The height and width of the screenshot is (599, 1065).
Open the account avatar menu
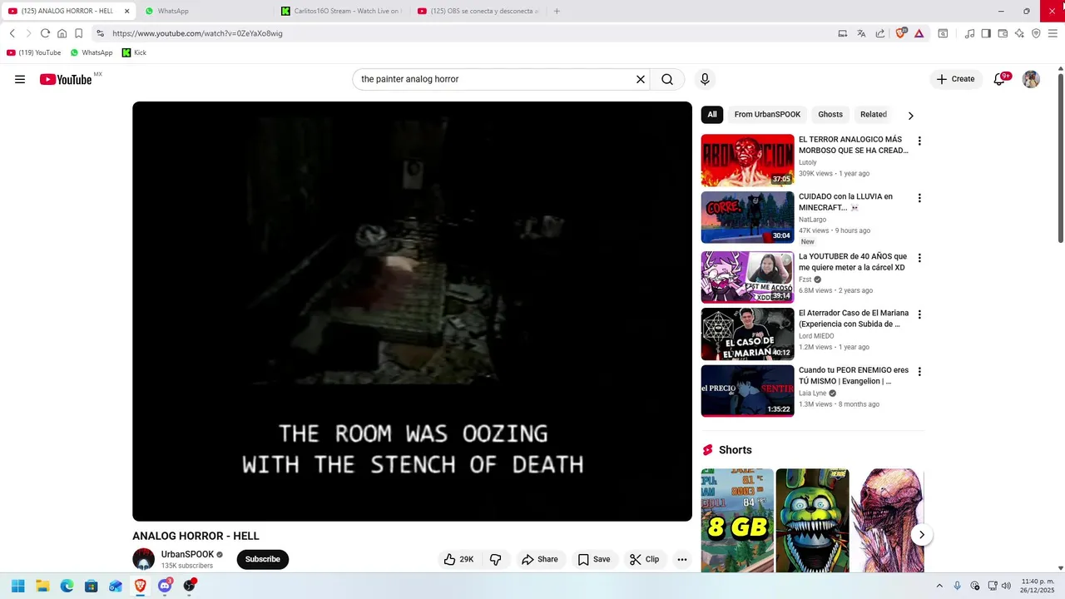point(1031,79)
